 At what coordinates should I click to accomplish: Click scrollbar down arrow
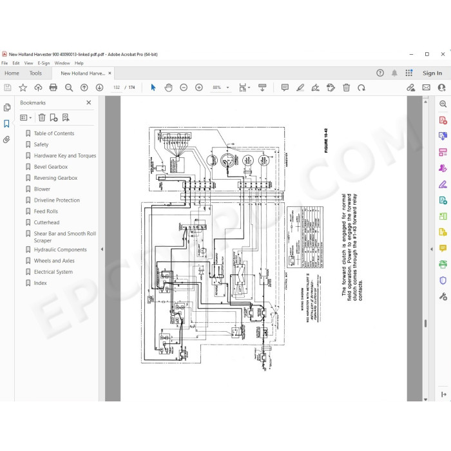tap(425, 399)
